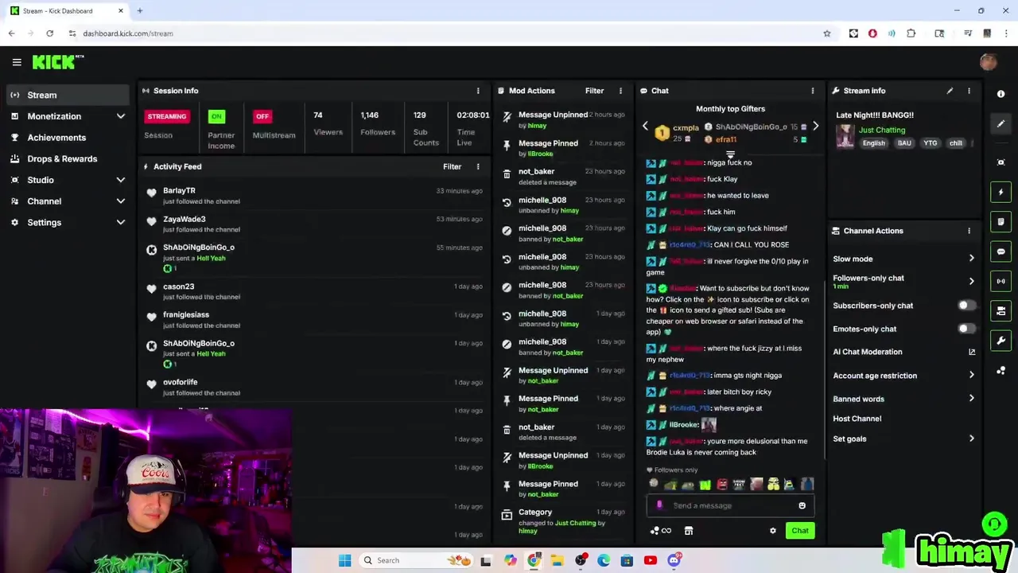Open Stream info panel options menu
Screen dimensions: 1018x573
[969, 91]
